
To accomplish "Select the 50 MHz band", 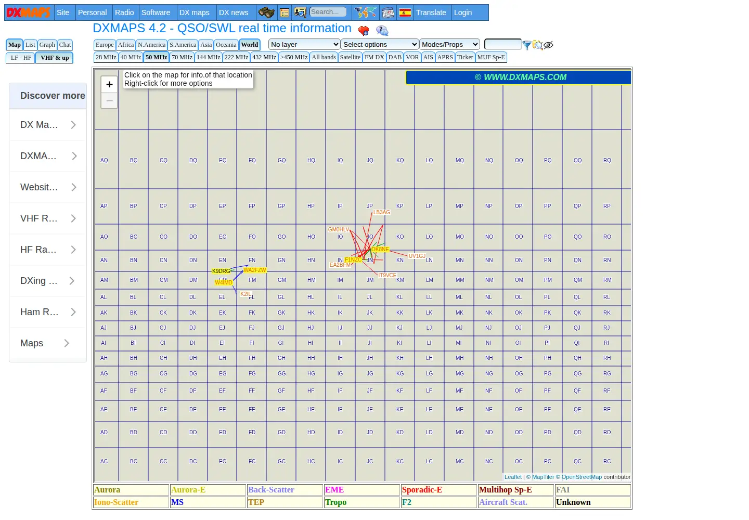I will (157, 57).
